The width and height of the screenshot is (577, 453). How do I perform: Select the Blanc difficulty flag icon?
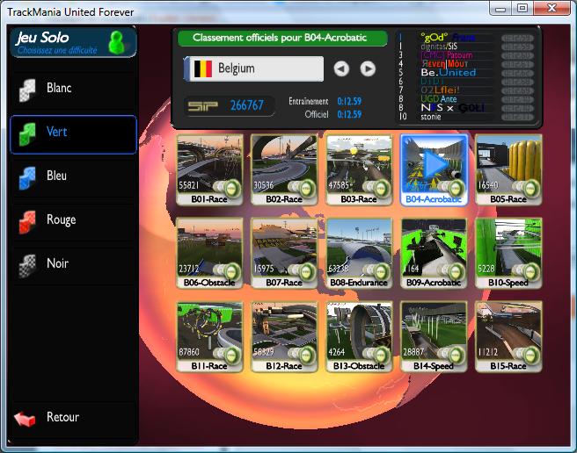click(x=28, y=90)
